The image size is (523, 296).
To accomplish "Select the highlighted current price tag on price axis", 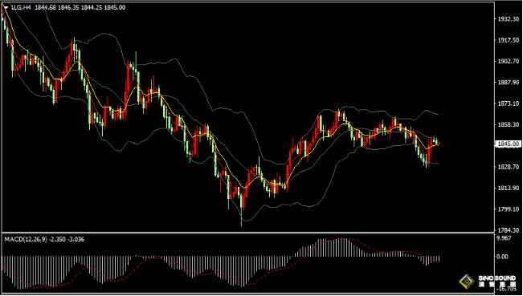I will pyautogui.click(x=509, y=144).
